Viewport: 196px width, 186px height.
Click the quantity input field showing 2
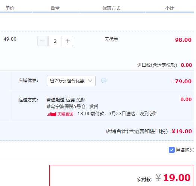55,41
